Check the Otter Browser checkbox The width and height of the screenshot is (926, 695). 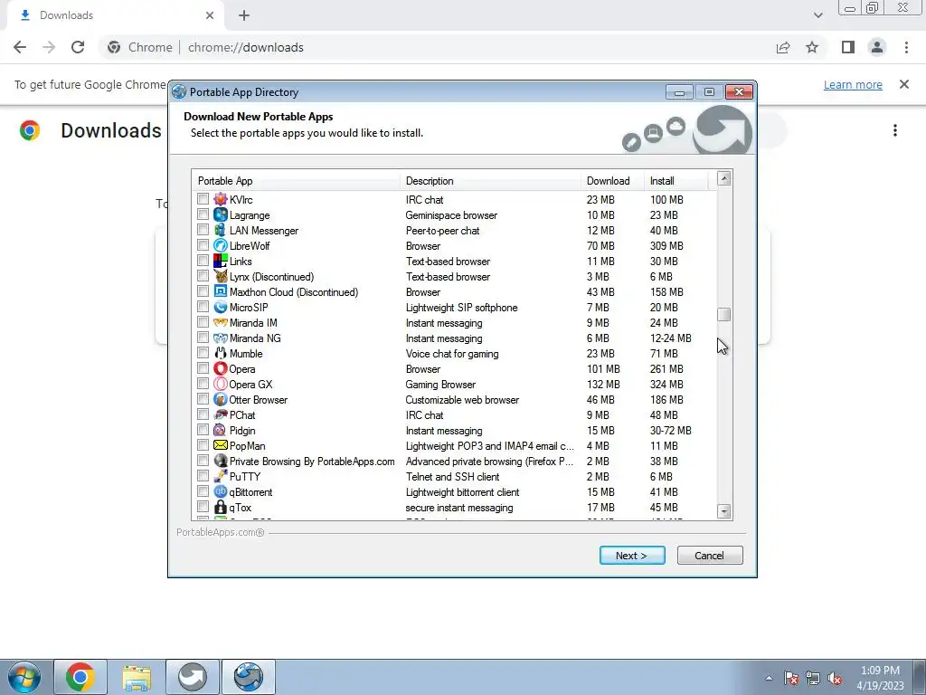click(203, 399)
